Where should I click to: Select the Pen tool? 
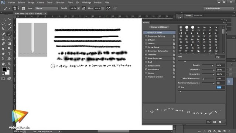[x=3, y=54]
